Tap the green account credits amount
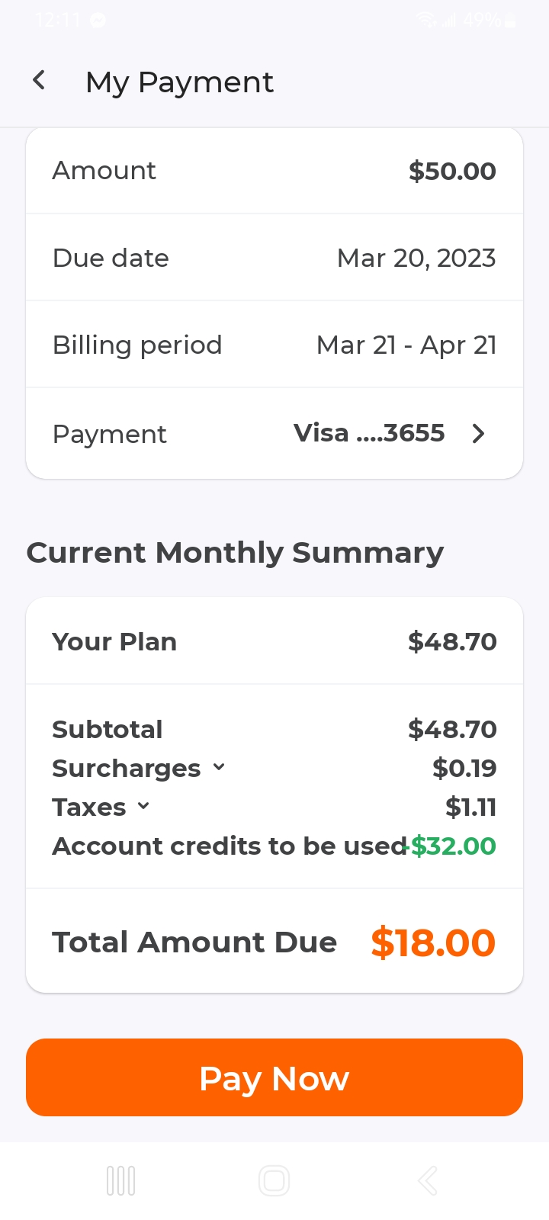 click(454, 846)
